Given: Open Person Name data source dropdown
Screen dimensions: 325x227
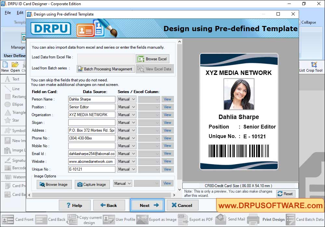Looking at the screenshot, I should [126, 99].
